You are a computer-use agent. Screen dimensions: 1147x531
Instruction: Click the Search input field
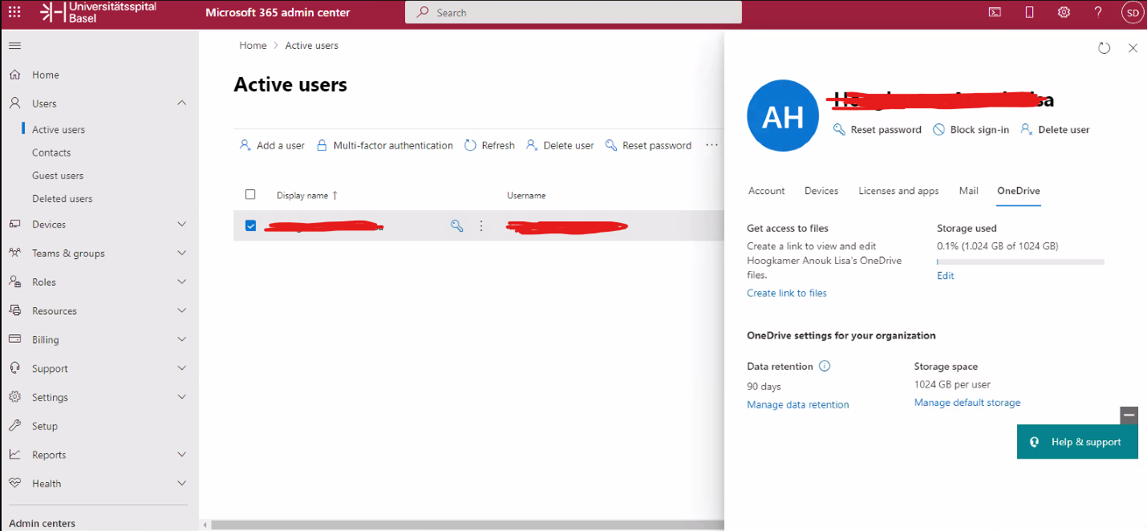573,12
